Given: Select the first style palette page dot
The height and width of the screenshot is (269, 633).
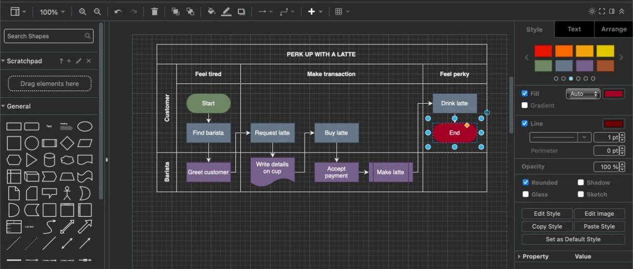Looking at the screenshot, I should click(x=556, y=78).
